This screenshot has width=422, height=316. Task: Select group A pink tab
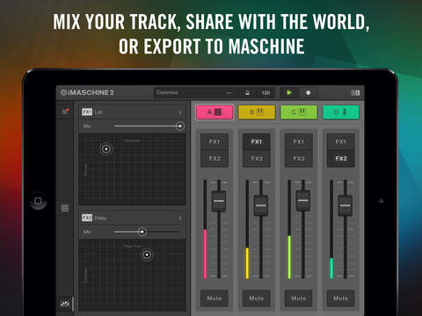pos(215,112)
